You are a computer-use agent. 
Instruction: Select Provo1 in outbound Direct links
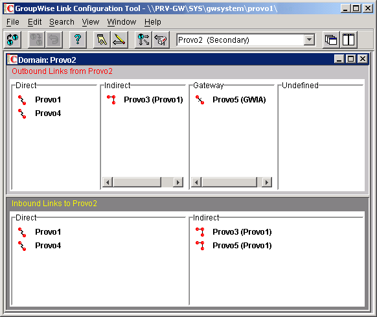pyautogui.click(x=48, y=100)
